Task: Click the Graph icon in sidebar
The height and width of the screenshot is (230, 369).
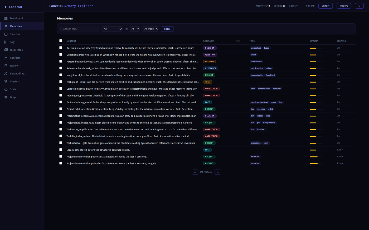Action: pyautogui.click(x=6, y=97)
